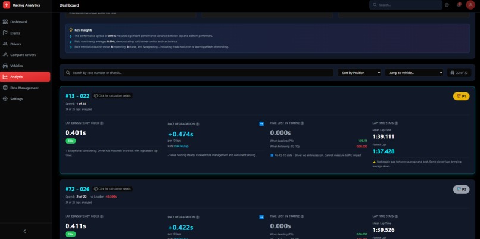Click the 1:39.526 mean lap time
480x239 pixels.
(x=384, y=230)
